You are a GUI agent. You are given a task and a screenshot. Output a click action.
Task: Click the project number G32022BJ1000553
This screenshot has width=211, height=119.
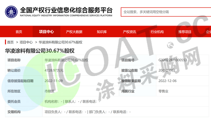pyautogui.click(x=173, y=60)
